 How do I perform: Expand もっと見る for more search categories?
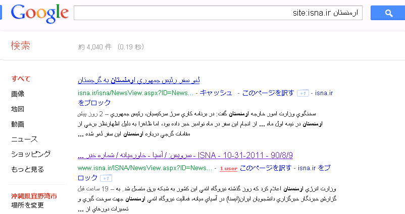click(27, 170)
